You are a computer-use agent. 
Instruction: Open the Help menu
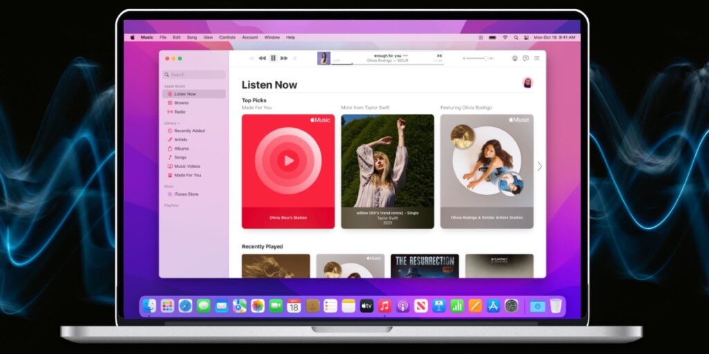pyautogui.click(x=290, y=37)
